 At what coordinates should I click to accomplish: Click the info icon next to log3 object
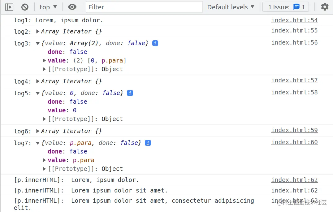155,43
